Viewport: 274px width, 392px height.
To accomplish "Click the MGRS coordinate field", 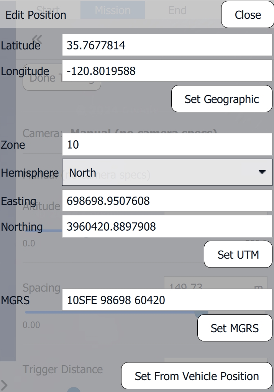I will pos(167,300).
